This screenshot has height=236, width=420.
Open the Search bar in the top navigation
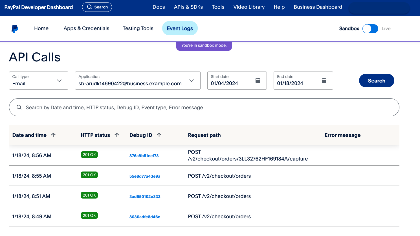97,7
